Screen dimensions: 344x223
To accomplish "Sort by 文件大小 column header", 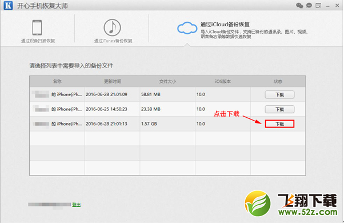I will click(167, 81).
